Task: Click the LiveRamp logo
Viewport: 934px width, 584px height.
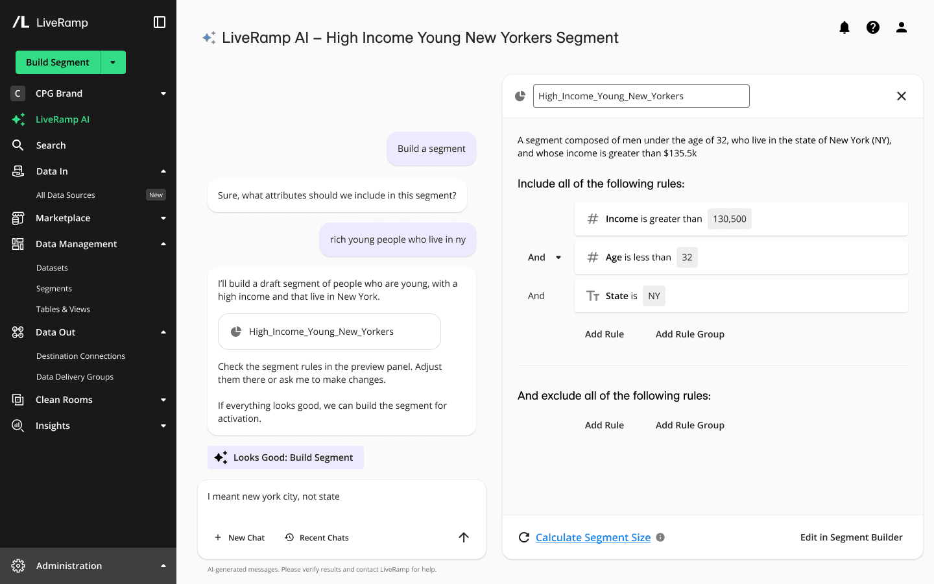Action: pyautogui.click(x=50, y=22)
